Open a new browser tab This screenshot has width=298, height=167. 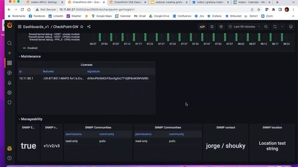point(278,2)
